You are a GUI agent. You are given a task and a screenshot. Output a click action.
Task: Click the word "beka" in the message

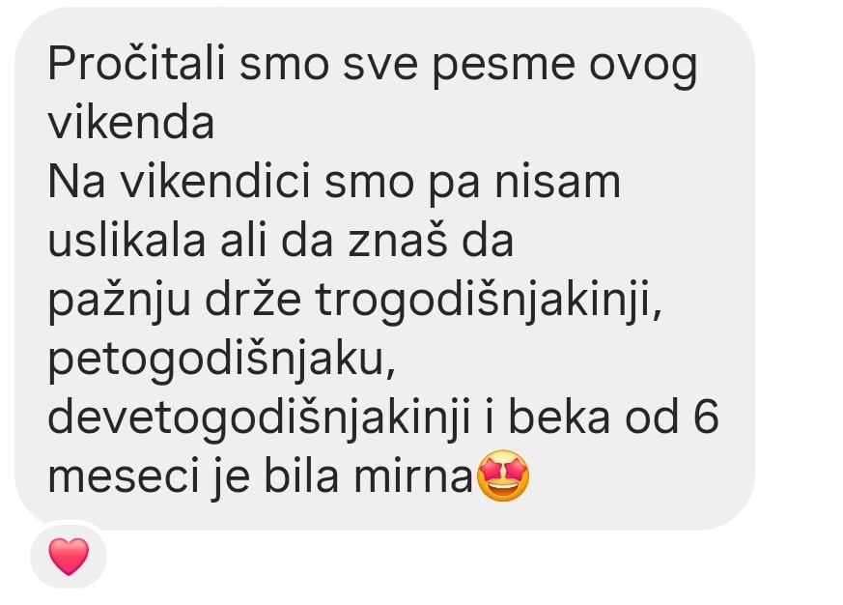(x=558, y=417)
